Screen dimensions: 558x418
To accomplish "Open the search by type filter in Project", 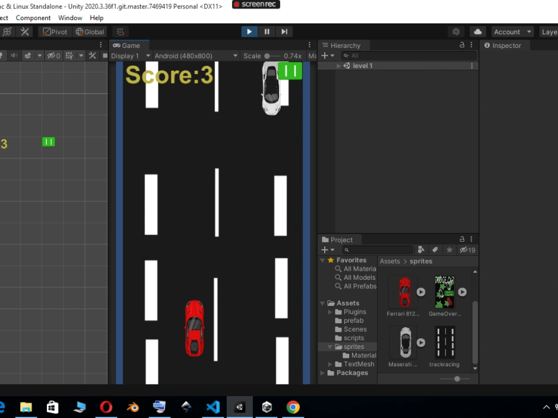I will point(422,250).
